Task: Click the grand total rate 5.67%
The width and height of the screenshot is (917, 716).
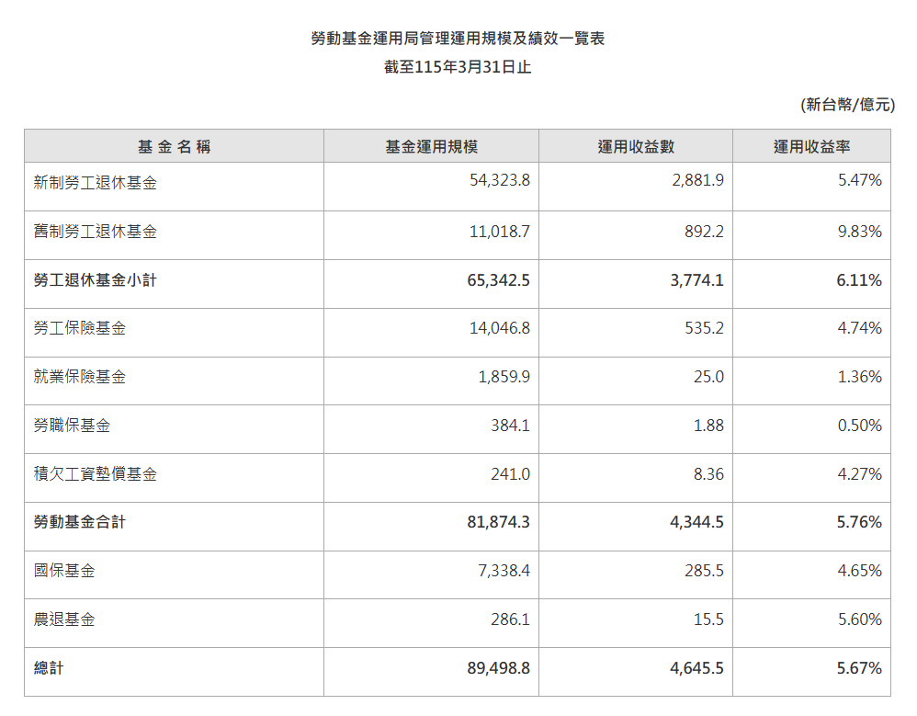Action: pyautogui.click(x=859, y=668)
